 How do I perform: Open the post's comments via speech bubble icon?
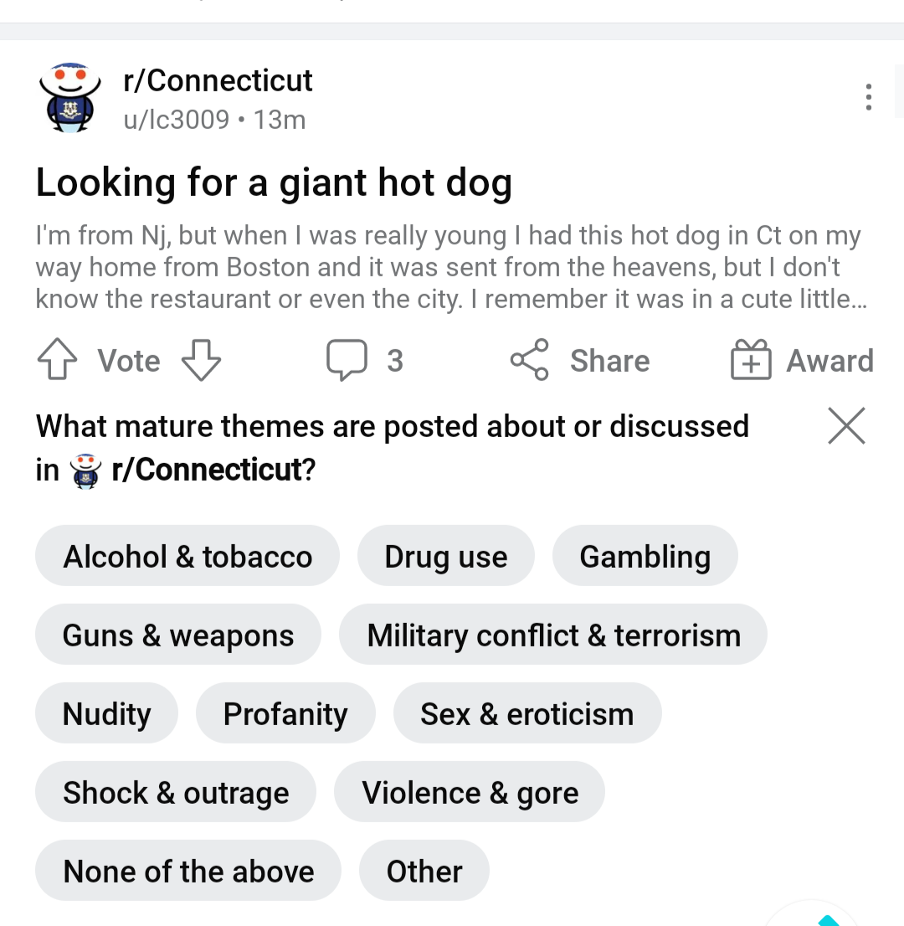coord(347,360)
